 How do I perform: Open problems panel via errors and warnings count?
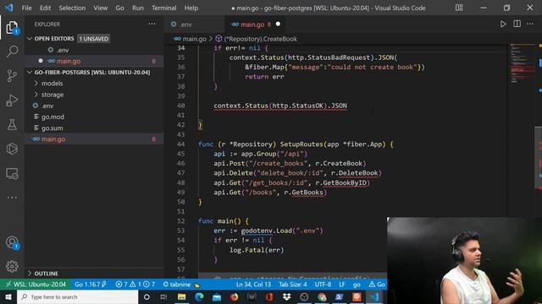click(x=135, y=285)
